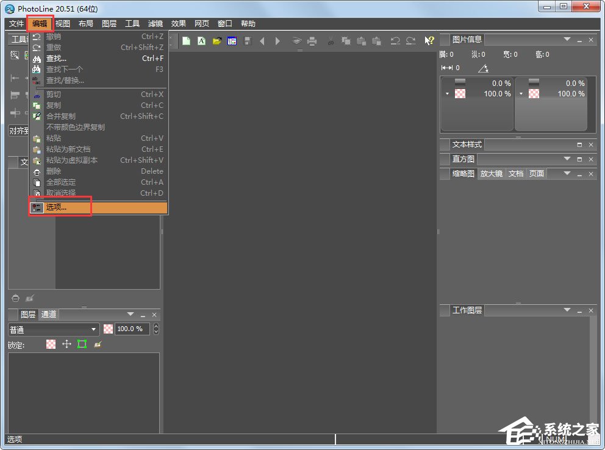605x450 pixels.
Task: Click the 100.0 % opacity input field
Action: coord(132,329)
